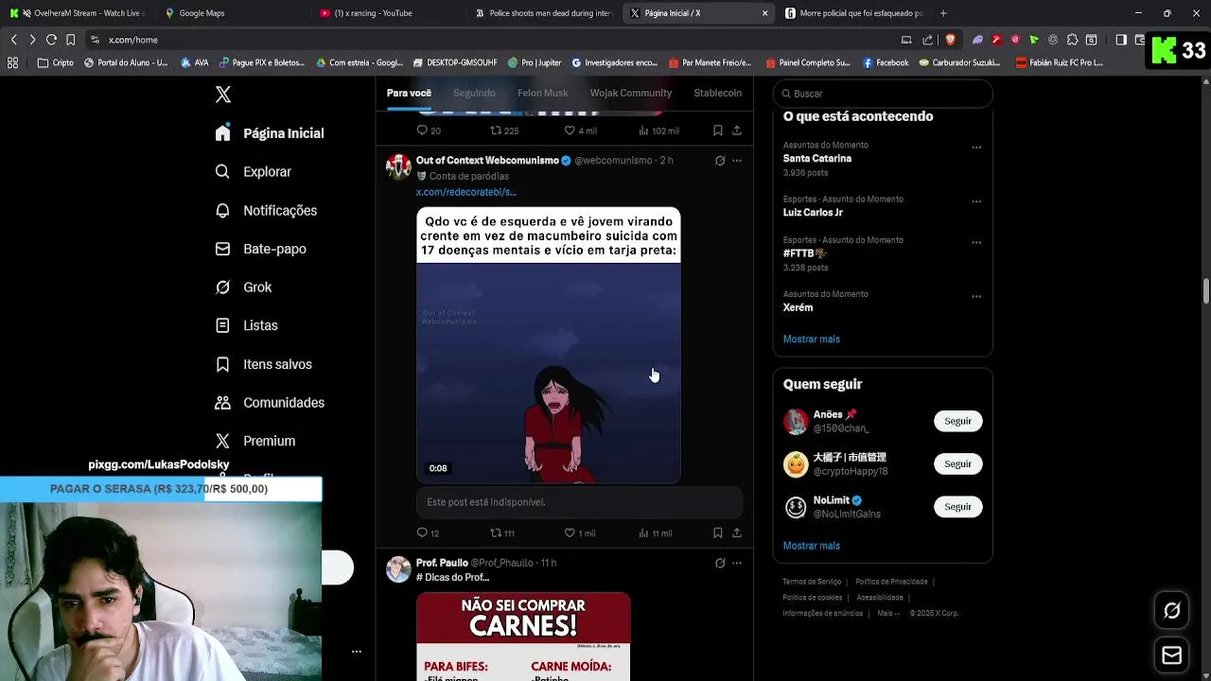The image size is (1211, 681).
Task: Open options for the Santa Catarina trend
Action: (976, 148)
